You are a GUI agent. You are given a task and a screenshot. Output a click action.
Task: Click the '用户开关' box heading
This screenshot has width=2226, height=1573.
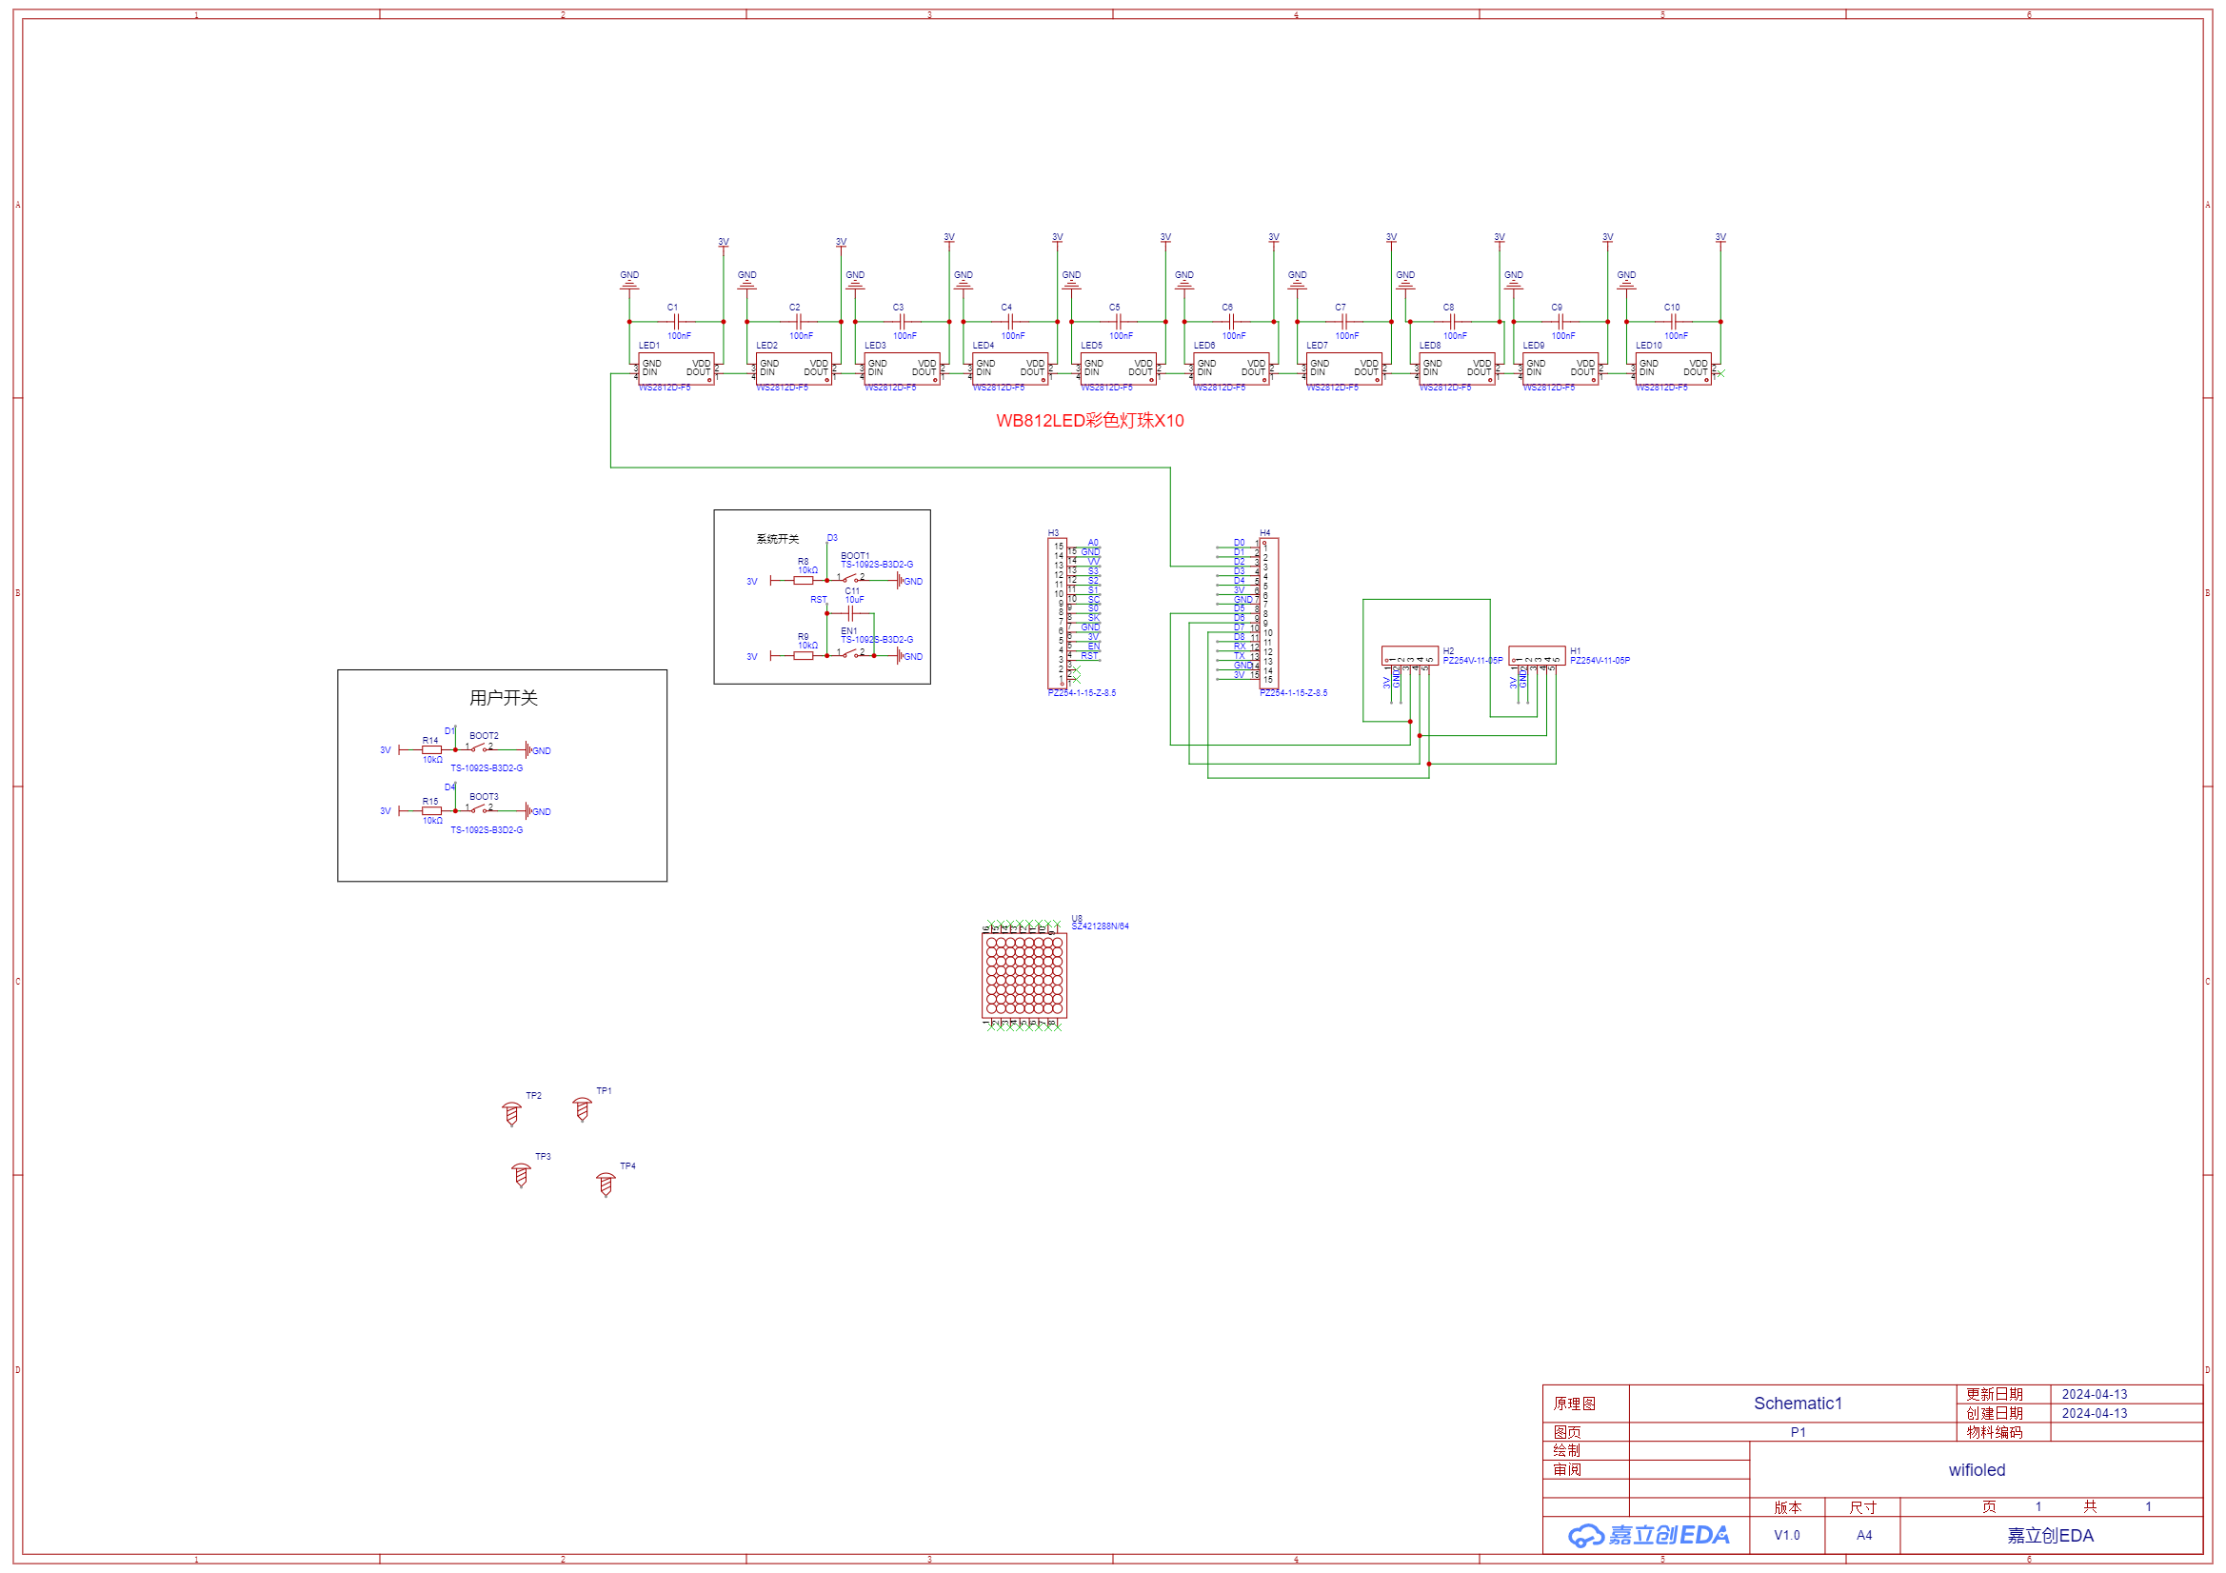coord(503,698)
